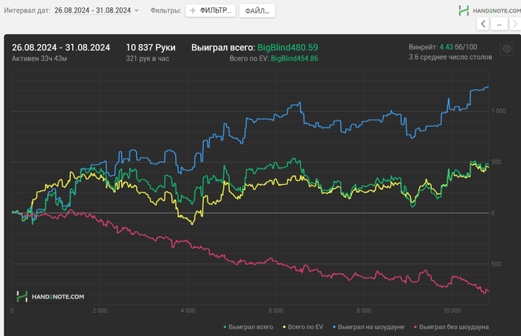521x336 pixels.
Task: Toggle the pink Выиграл без шоудауна series
Action: tap(451, 326)
